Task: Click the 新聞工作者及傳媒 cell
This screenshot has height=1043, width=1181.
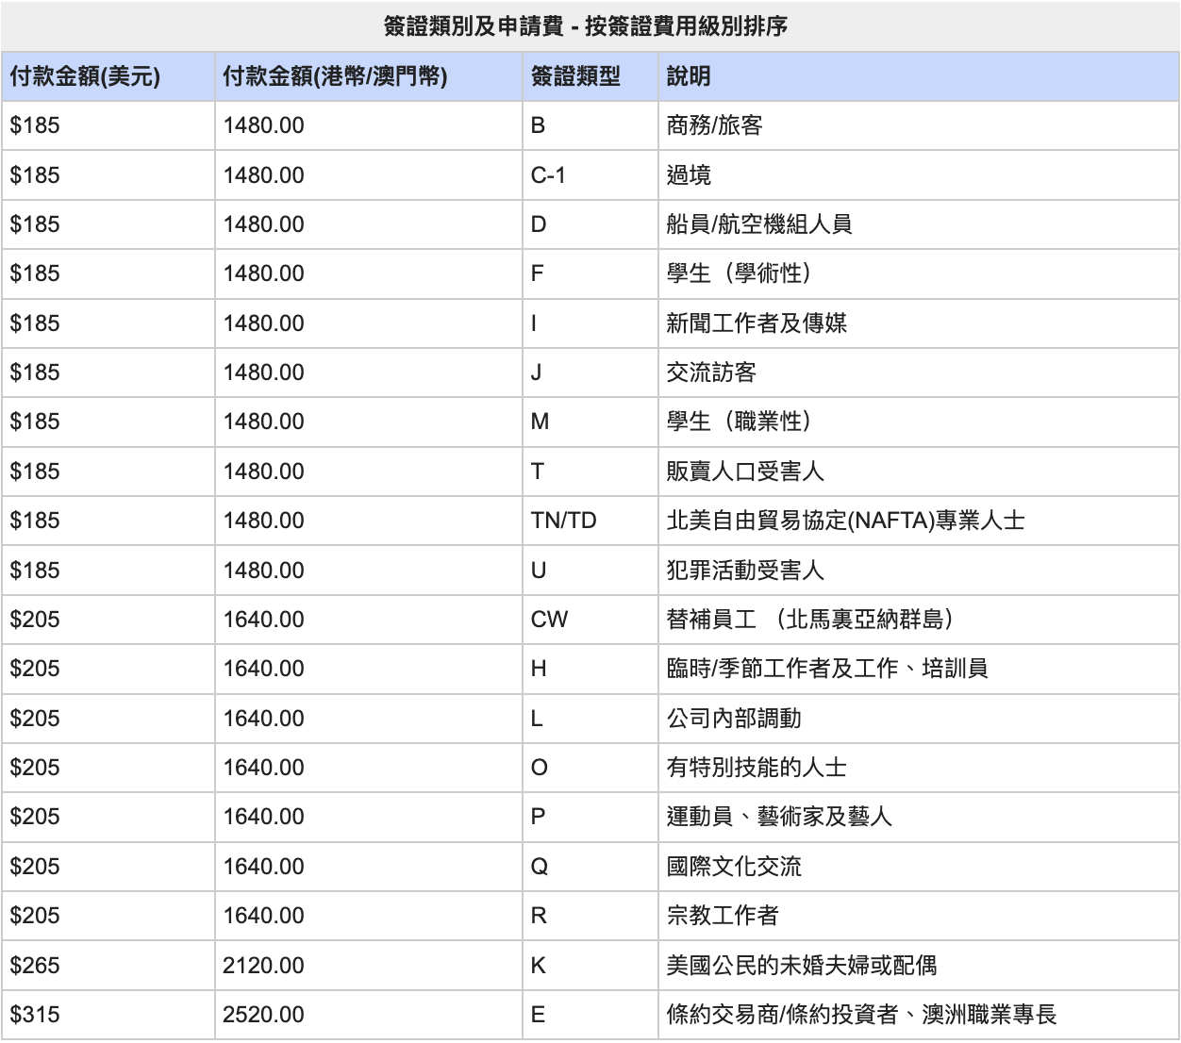Action: click(x=757, y=323)
